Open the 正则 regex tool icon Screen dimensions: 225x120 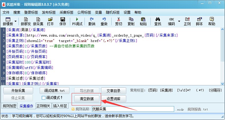point(187,19)
